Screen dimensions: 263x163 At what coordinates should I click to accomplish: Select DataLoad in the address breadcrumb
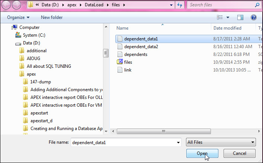click(94, 5)
